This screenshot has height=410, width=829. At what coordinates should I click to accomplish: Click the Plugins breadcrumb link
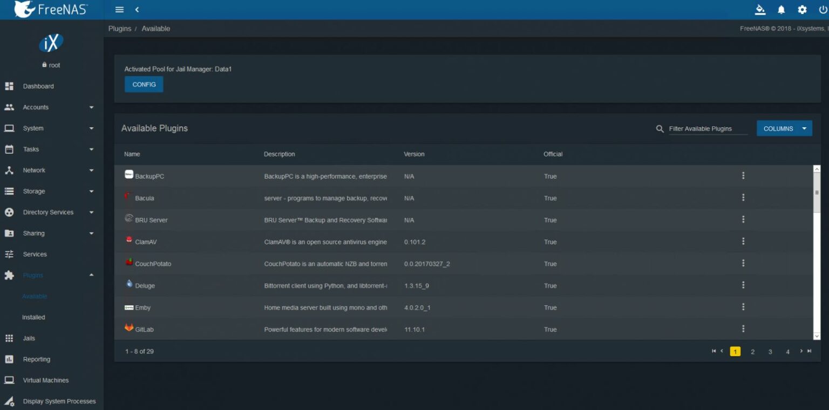pyautogui.click(x=120, y=29)
